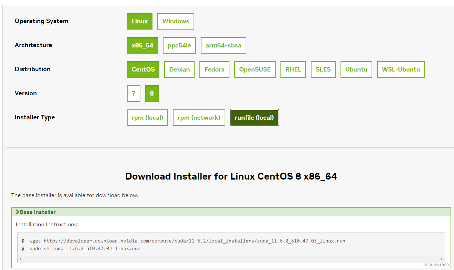The image size is (454, 270).
Task: Choose rpm (network) installer type
Action: point(199,118)
